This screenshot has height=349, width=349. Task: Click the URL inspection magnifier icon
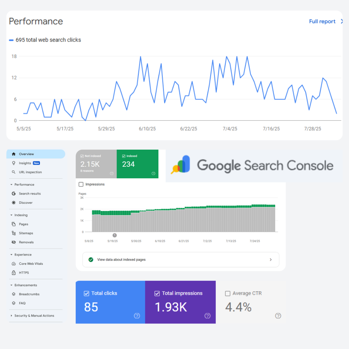(x=14, y=172)
